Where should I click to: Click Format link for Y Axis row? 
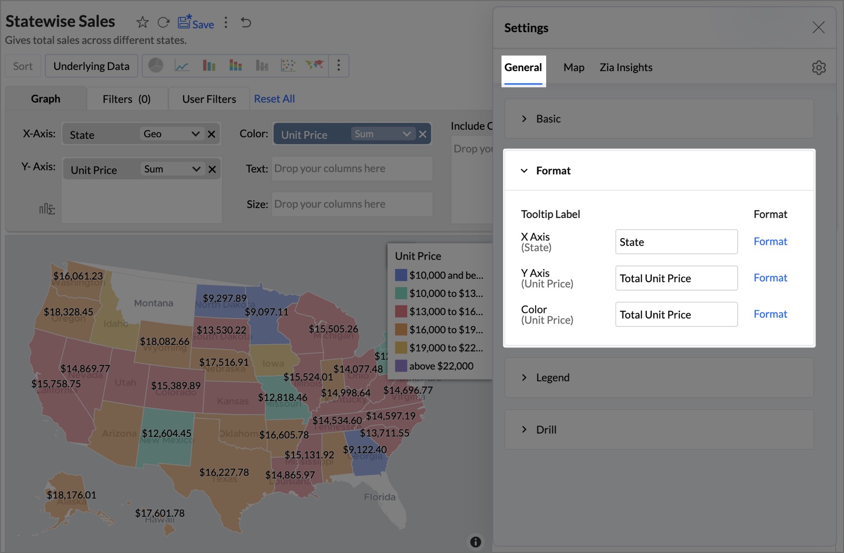(770, 278)
